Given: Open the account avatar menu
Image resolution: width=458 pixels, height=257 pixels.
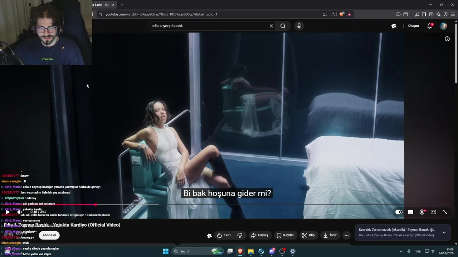Looking at the screenshot, I should [443, 26].
